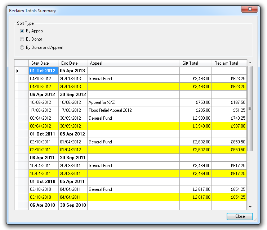Select the 05 Apr 2012 period end cell

point(73,134)
